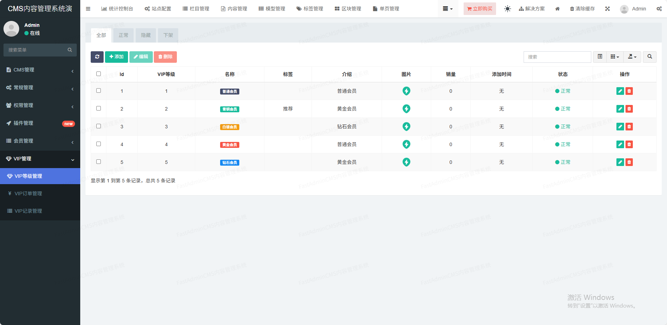Switch theme with the sun icon
The width and height of the screenshot is (667, 325).
507,9
